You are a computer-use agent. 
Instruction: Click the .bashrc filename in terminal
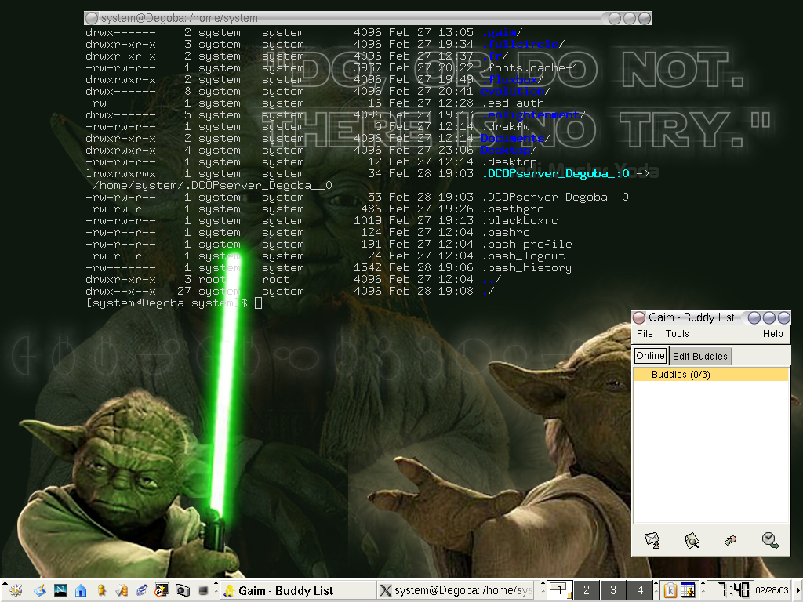point(506,232)
